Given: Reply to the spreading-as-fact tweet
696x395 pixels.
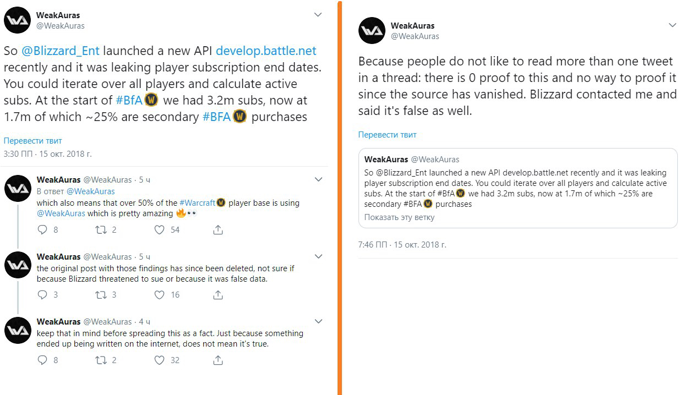Looking at the screenshot, I should 42,360.
